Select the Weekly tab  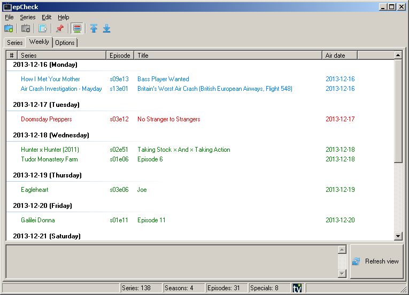(x=39, y=42)
